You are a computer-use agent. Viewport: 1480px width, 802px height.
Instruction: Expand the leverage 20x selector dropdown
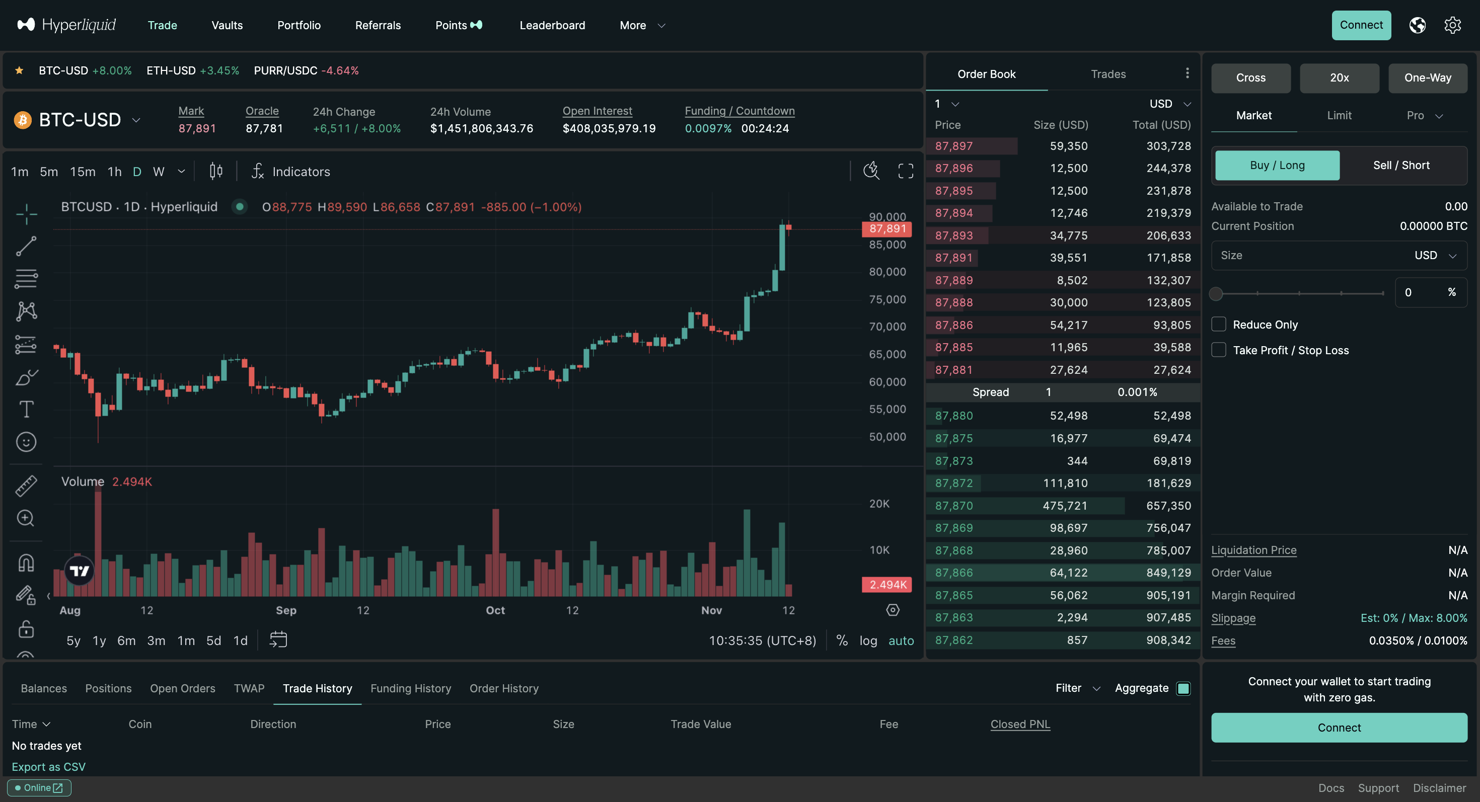(1339, 77)
